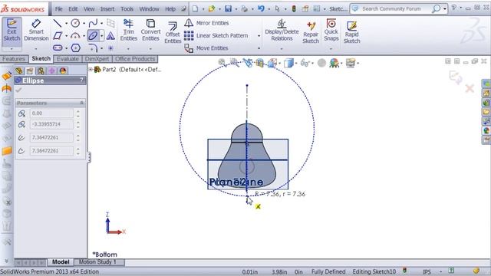
Task: Open the View menu
Action: pos(89,9)
